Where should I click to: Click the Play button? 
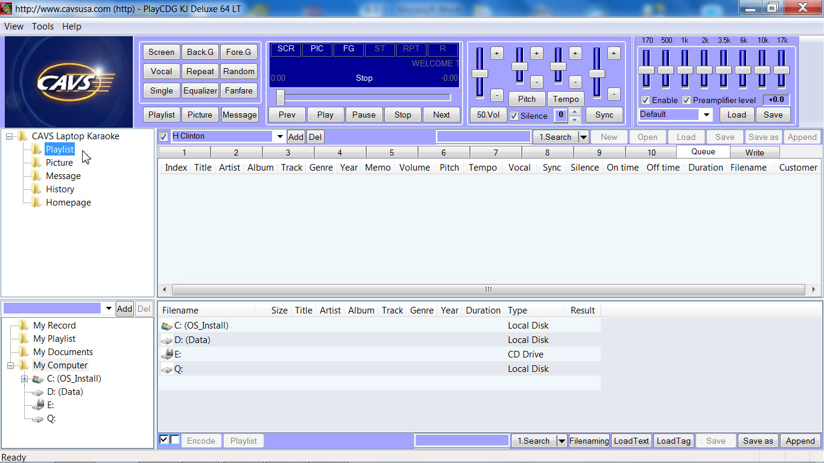pos(325,115)
